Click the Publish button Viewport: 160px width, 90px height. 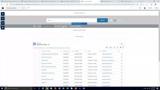coord(150,8)
